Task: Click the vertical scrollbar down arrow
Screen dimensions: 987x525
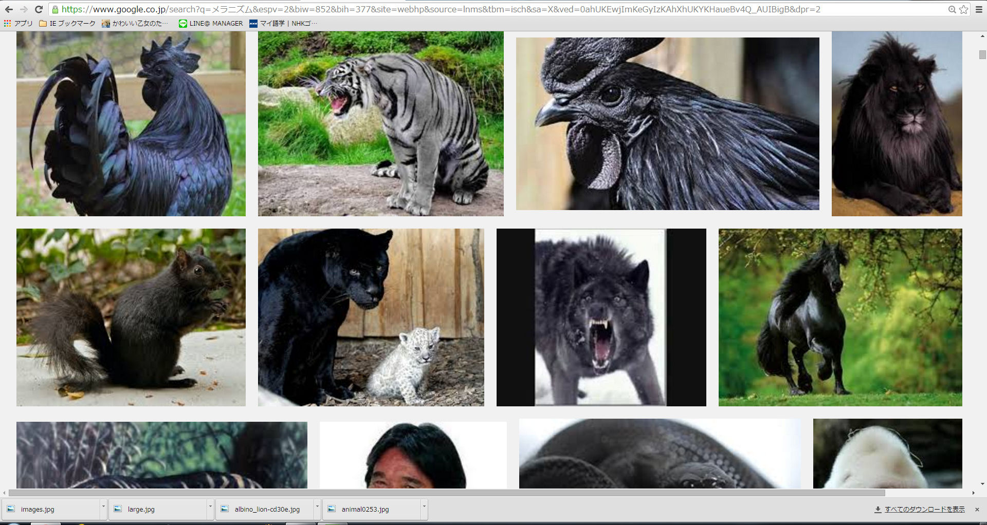Action: [x=982, y=484]
